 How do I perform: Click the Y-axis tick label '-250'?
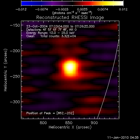tap(15, 76)
